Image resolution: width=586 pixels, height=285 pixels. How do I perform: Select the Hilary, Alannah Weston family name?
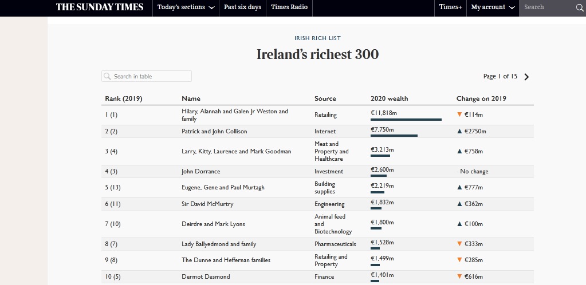235,115
